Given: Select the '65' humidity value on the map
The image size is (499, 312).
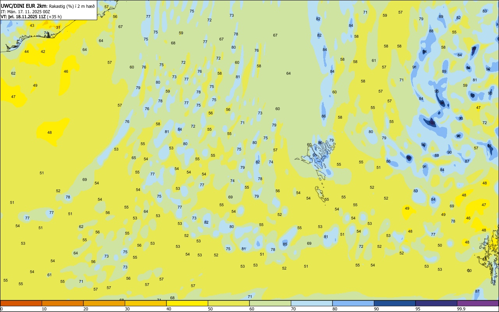Looking at the screenshot, I should coord(134,158).
